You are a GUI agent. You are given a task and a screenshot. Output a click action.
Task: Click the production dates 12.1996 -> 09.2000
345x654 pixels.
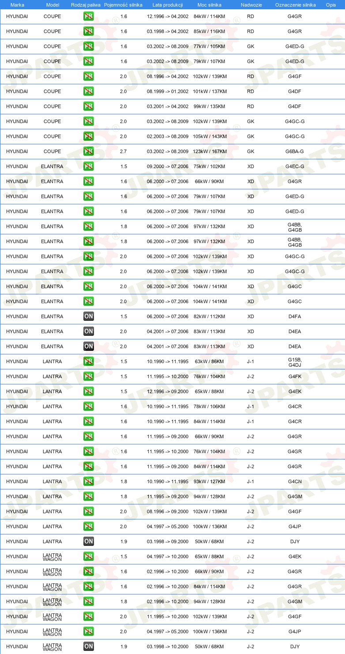[x=168, y=391]
